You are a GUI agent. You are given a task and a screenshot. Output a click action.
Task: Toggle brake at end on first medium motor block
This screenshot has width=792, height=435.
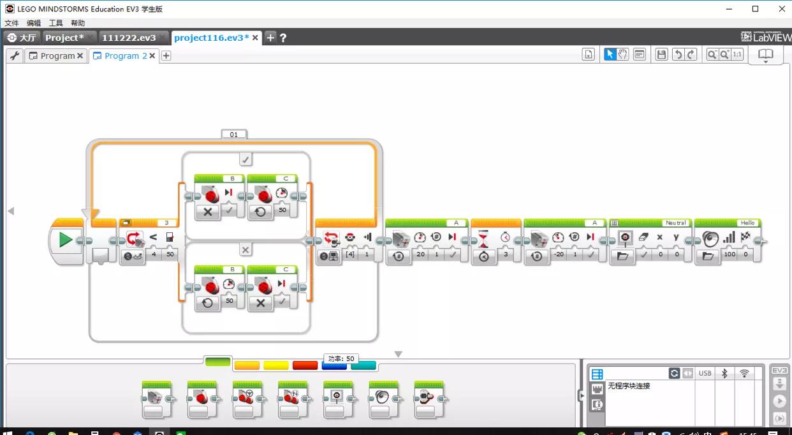coord(452,254)
